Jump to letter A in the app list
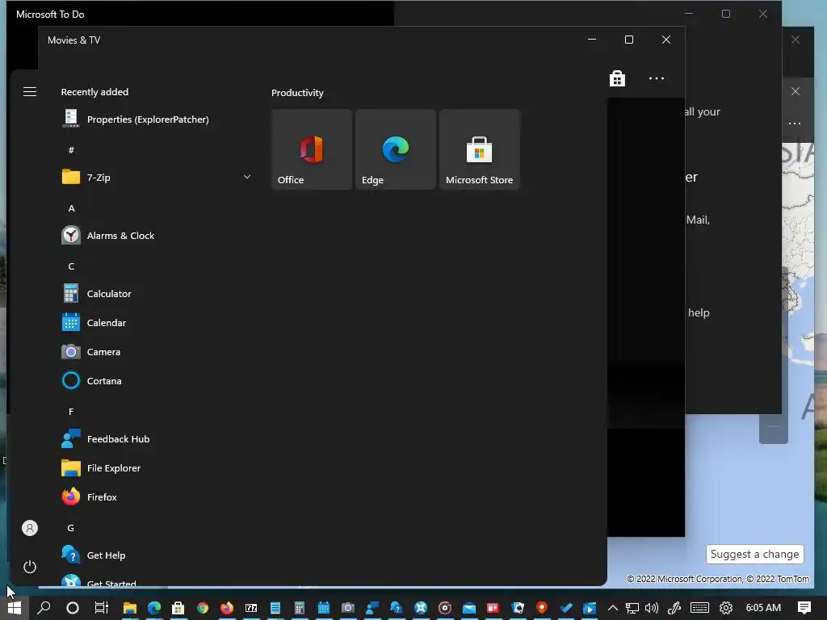827x620 pixels. tap(71, 208)
